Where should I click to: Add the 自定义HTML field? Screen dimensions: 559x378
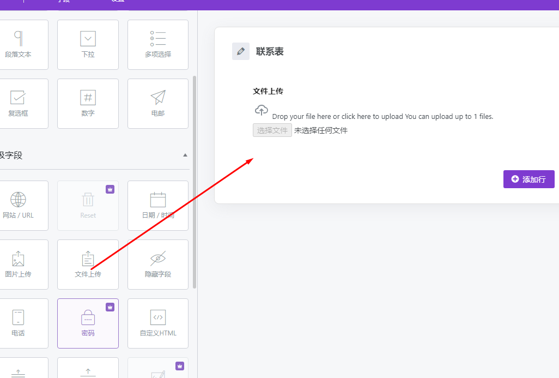pos(158,323)
